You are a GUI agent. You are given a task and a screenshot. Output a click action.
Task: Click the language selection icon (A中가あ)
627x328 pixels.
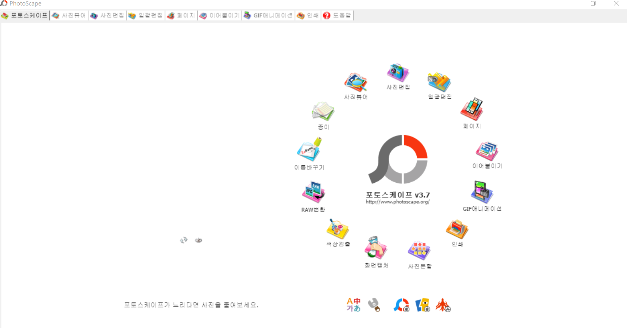click(x=354, y=305)
